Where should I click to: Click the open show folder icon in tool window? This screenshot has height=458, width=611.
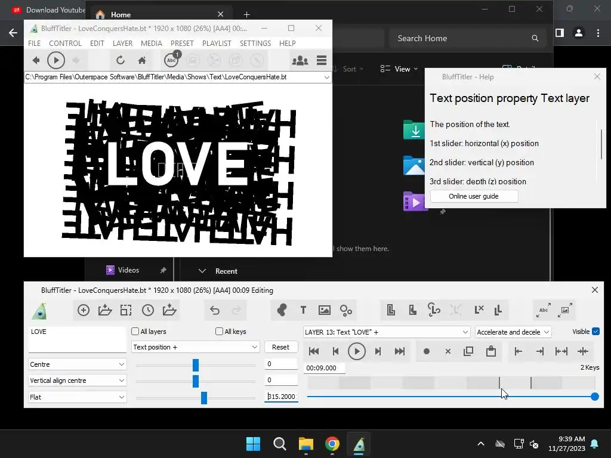pyautogui.click(x=105, y=310)
